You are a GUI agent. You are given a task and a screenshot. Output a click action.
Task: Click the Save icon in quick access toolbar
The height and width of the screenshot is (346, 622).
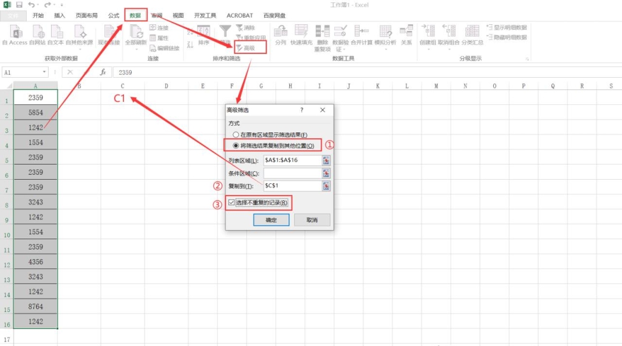19,5
